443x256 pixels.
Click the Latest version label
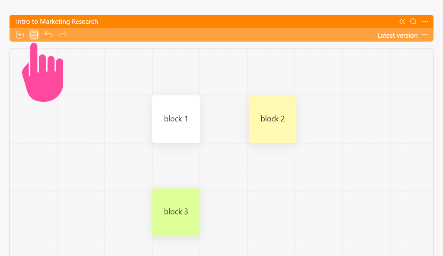398,36
